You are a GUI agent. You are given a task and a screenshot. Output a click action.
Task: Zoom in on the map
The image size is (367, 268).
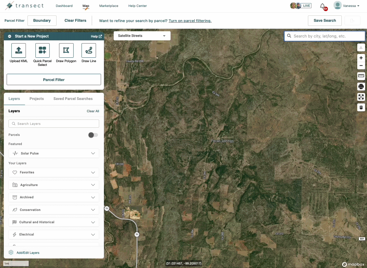(x=361, y=58)
